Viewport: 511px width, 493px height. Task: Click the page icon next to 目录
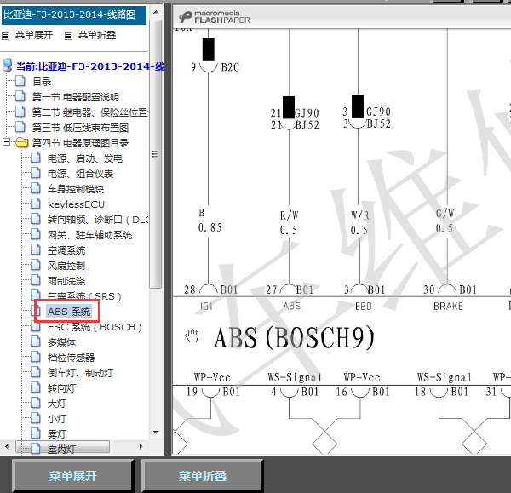tap(20, 81)
